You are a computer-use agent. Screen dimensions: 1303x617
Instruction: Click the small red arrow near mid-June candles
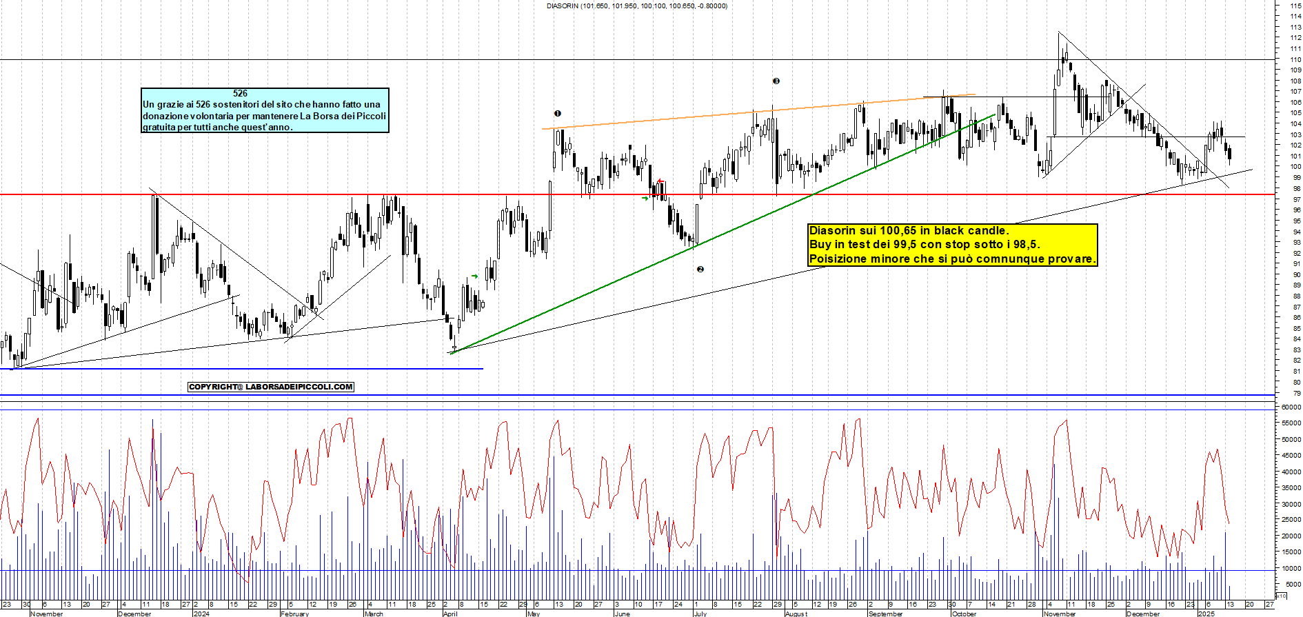point(660,182)
